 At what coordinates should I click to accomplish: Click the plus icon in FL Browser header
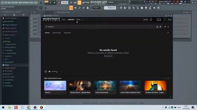tap(5, 15)
